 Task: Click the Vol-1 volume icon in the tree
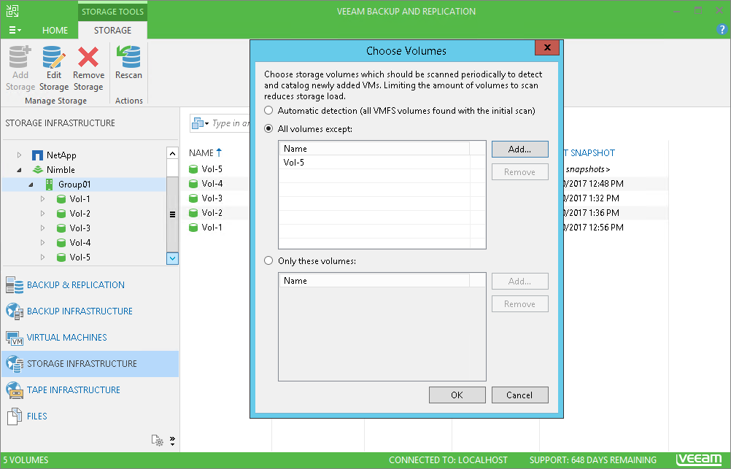pyautogui.click(x=61, y=199)
